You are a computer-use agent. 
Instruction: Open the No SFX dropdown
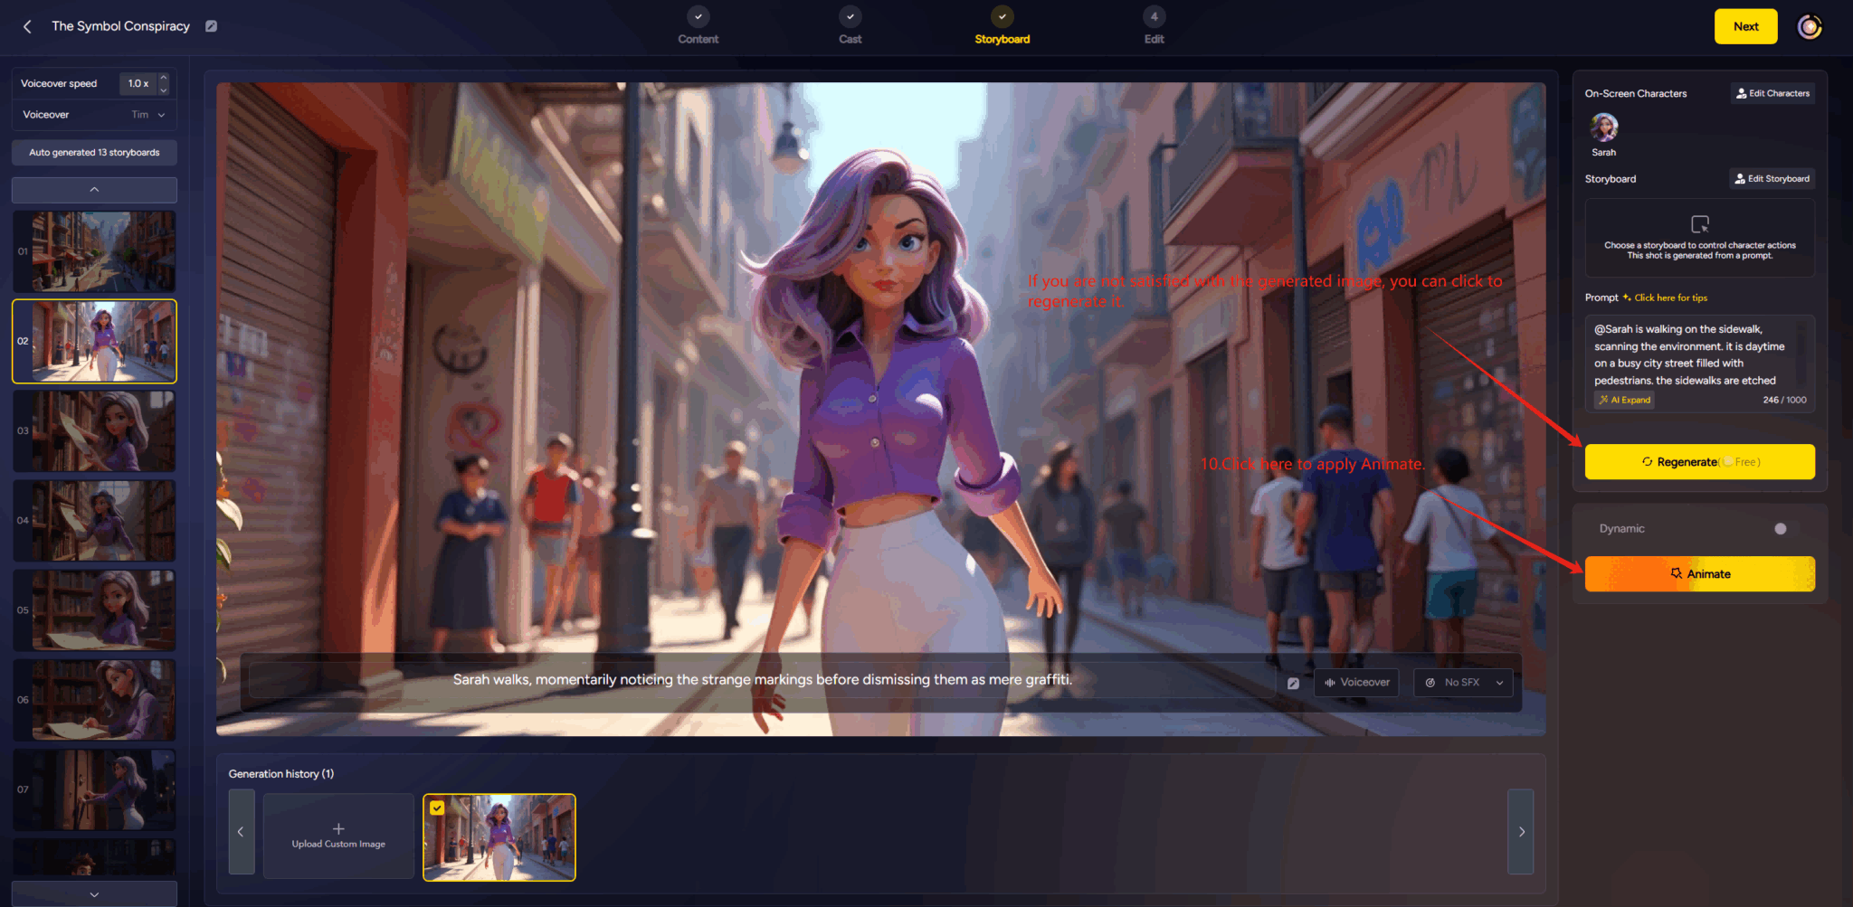1462,682
